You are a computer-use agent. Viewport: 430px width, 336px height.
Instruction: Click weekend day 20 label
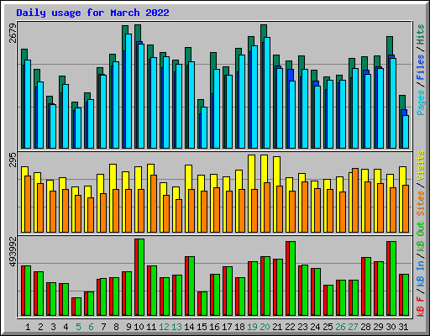(x=265, y=327)
